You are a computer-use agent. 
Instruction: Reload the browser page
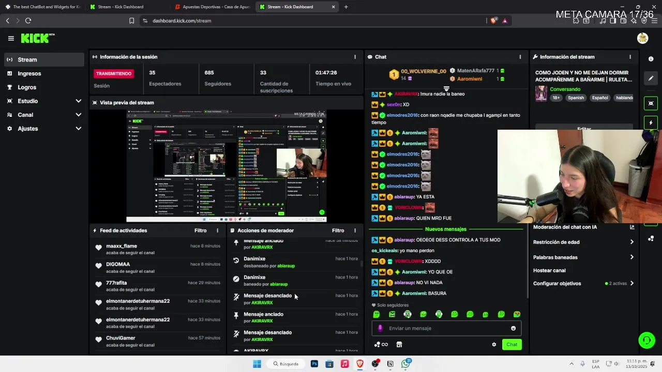click(x=28, y=21)
